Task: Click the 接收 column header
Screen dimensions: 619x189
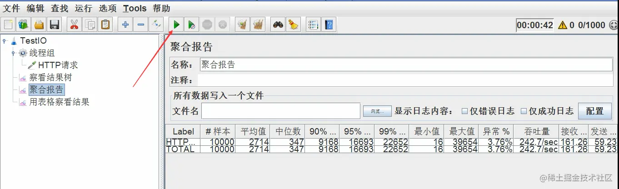Action: [x=574, y=132]
